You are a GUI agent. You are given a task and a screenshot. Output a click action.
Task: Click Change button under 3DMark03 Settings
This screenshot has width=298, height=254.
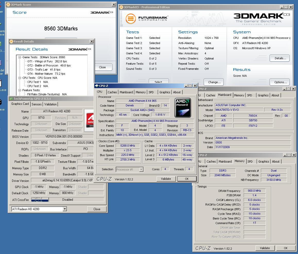214,82
